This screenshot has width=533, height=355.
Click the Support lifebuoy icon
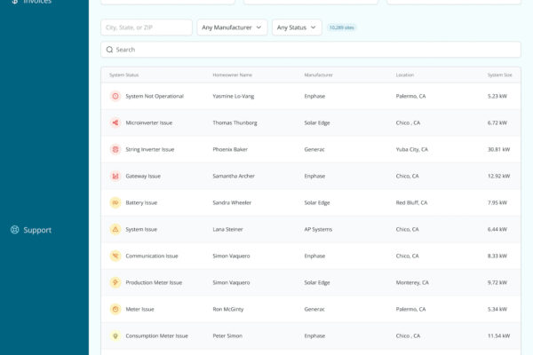(14, 230)
